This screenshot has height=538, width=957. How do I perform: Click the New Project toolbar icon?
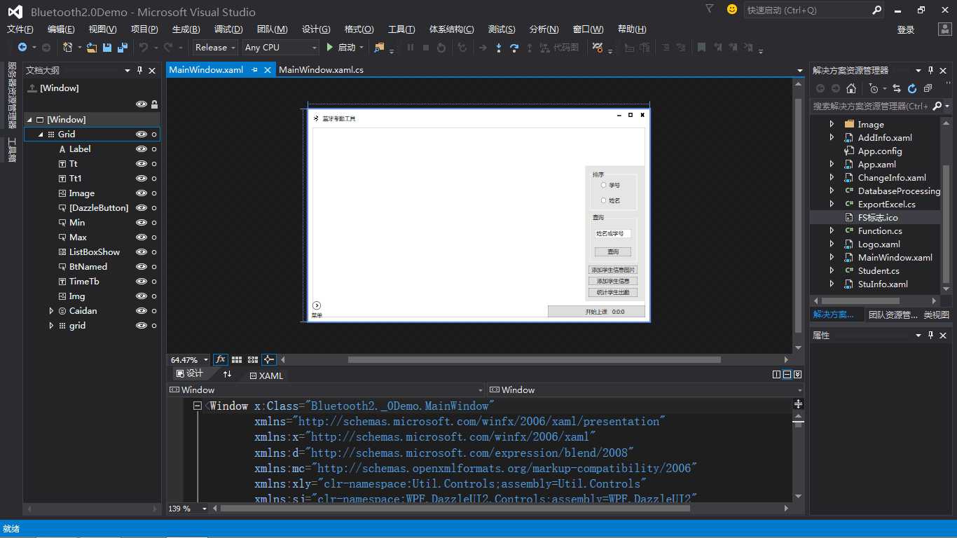pos(68,48)
